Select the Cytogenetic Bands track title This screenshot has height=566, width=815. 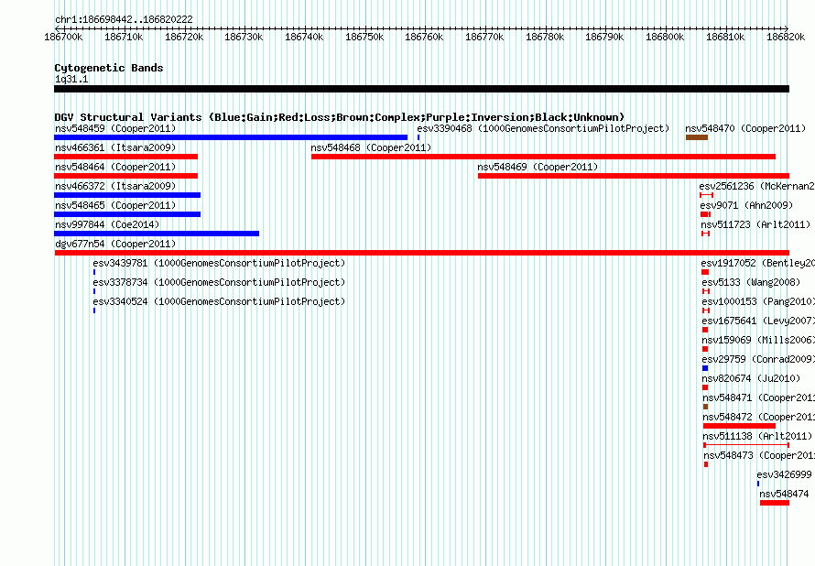click(x=109, y=68)
